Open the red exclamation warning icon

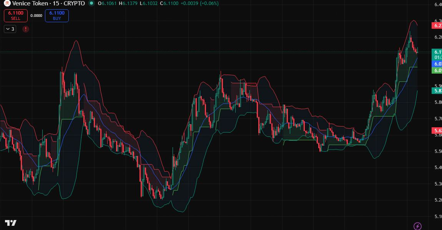click(26, 29)
